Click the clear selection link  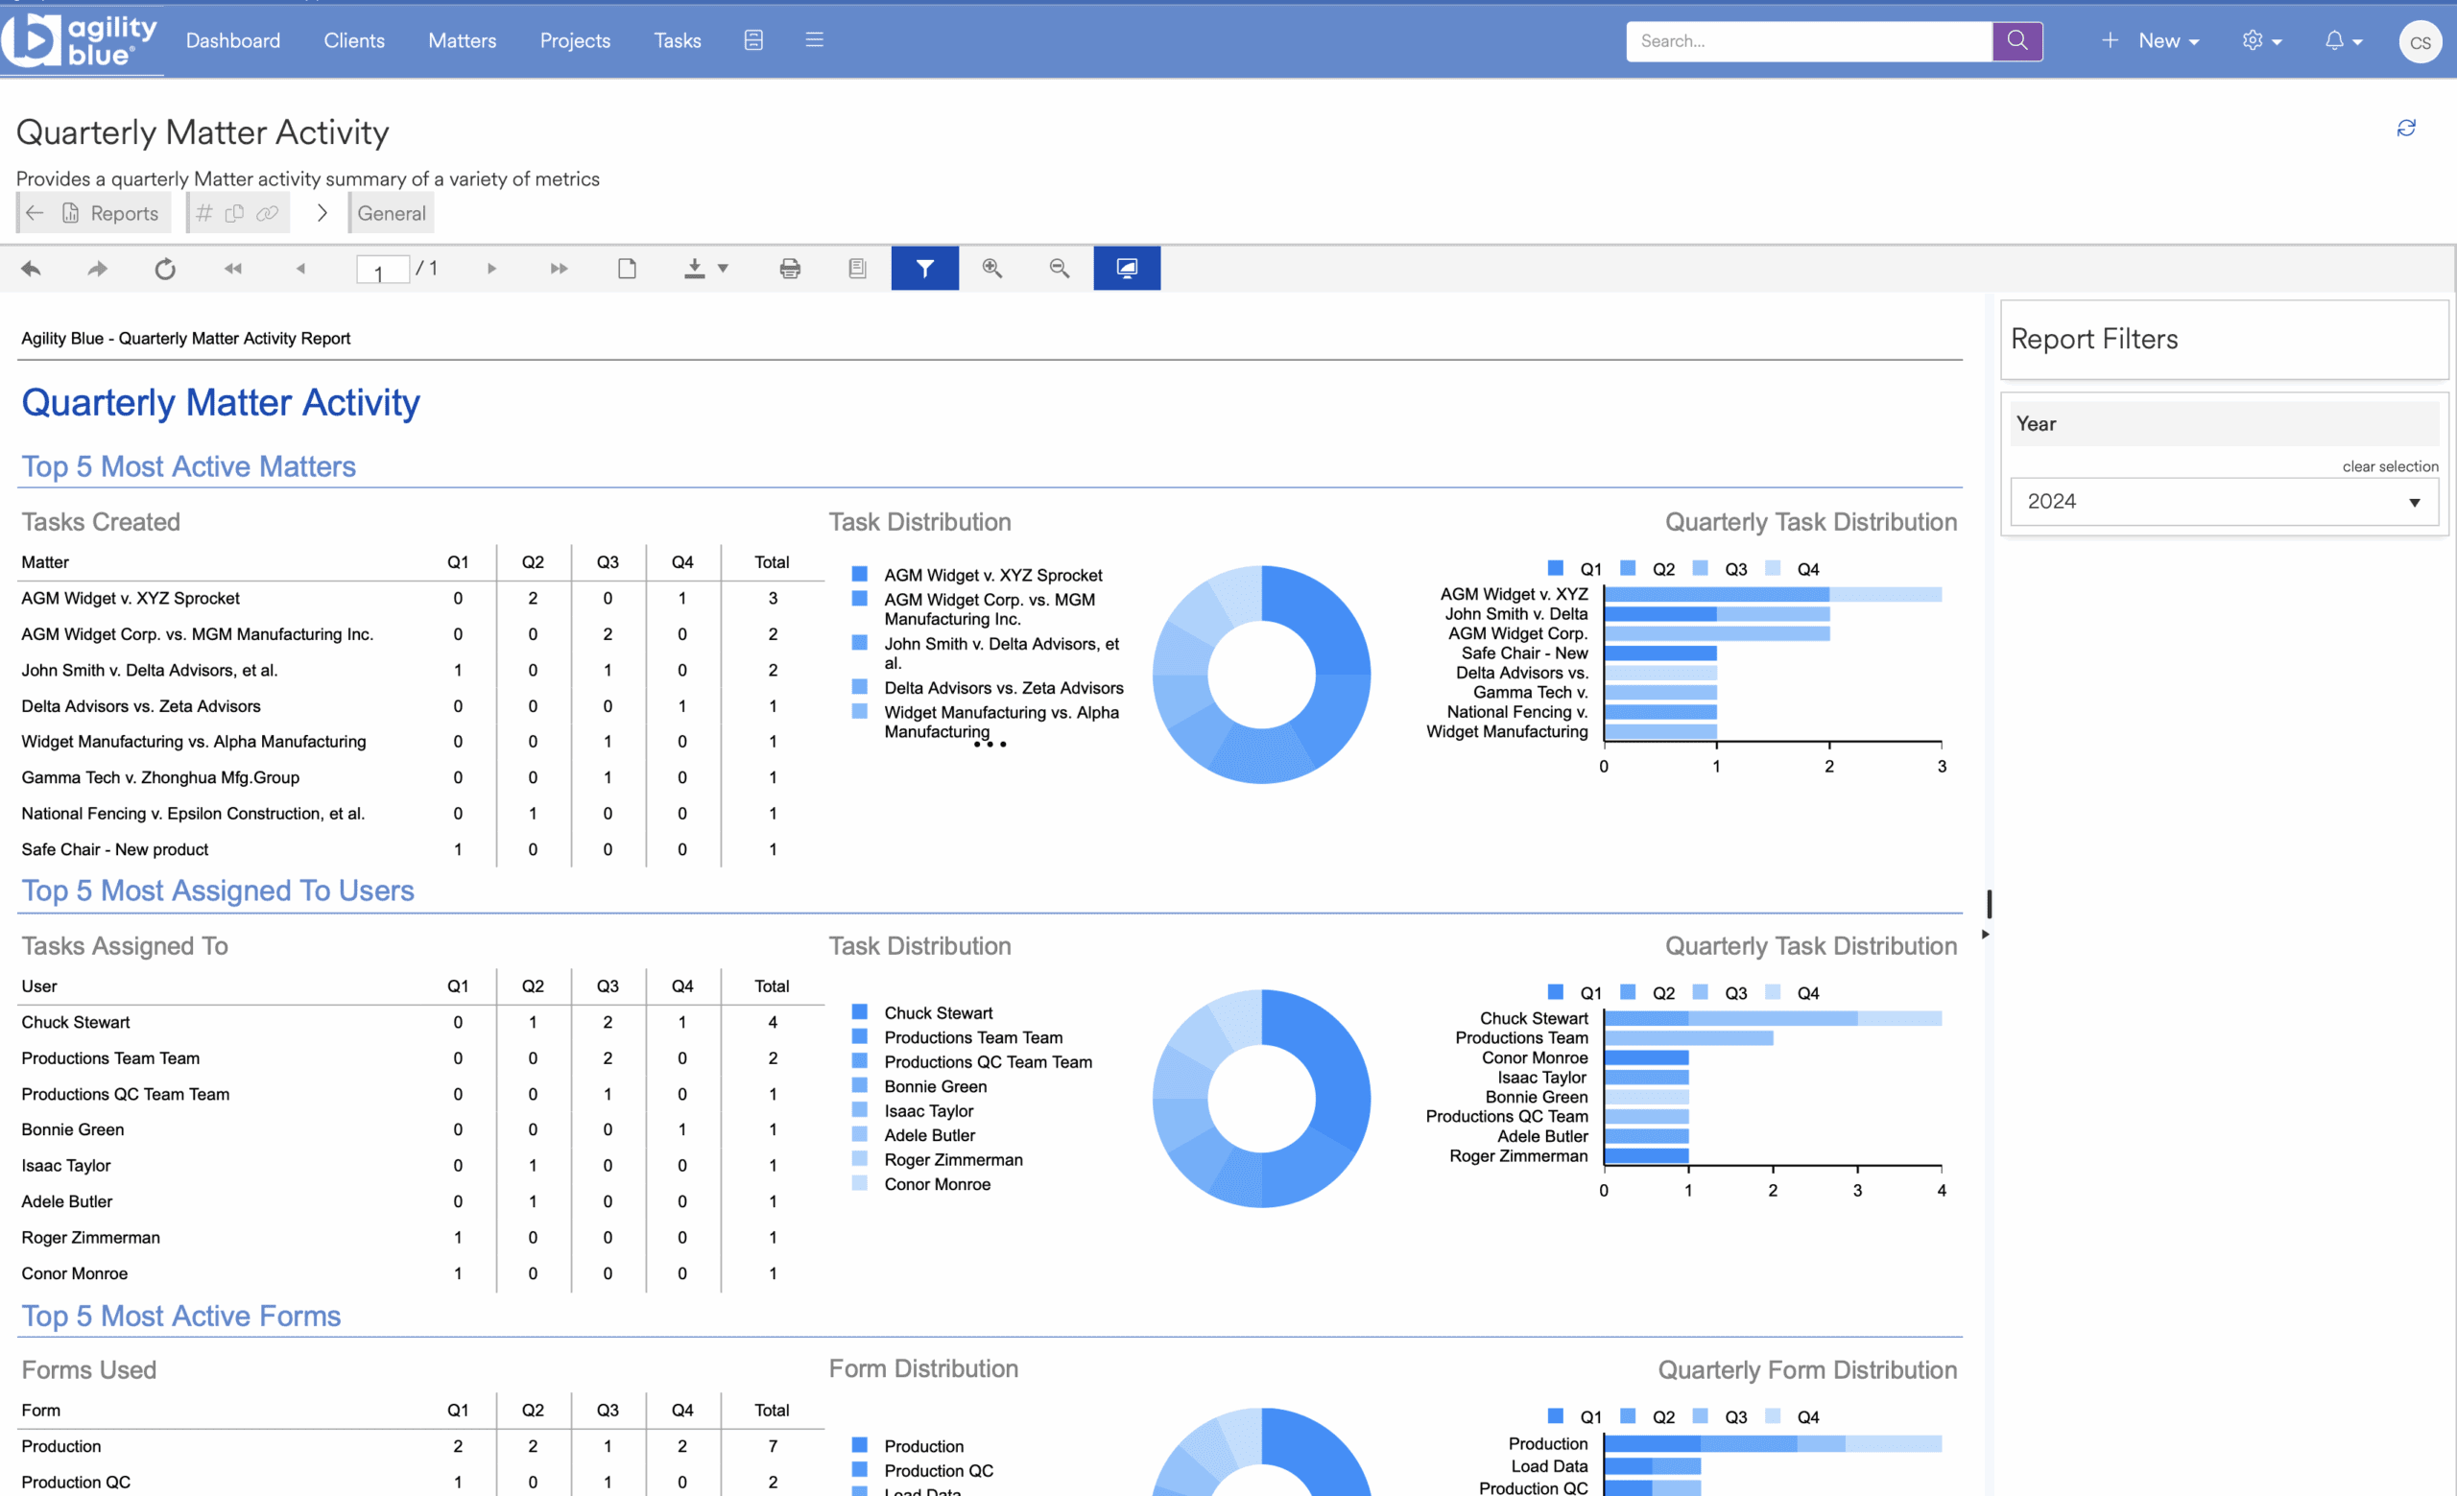pyautogui.click(x=2389, y=466)
